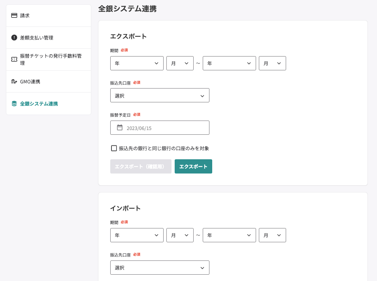Open the export end month dropdown
377x281 pixels.
pos(272,63)
